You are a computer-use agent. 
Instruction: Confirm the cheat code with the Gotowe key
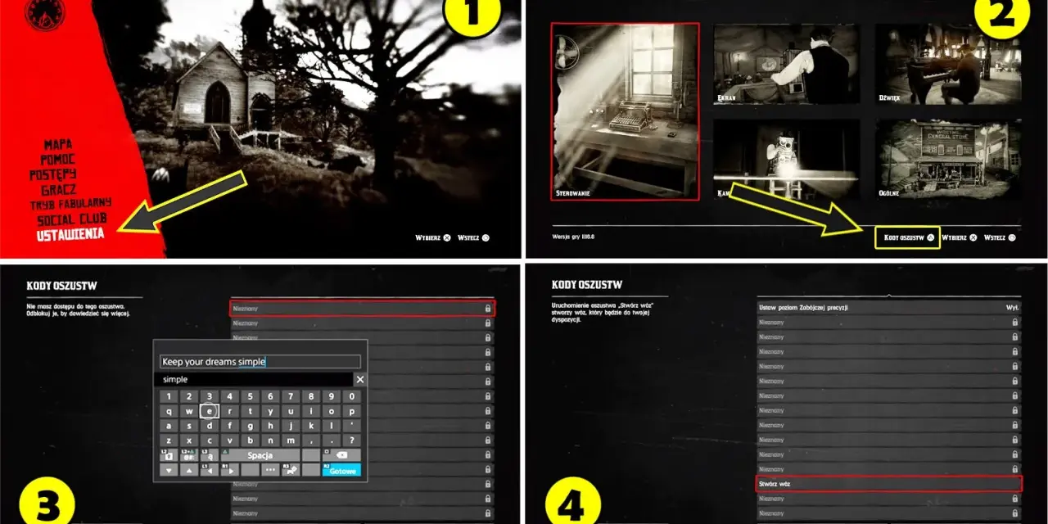tap(341, 470)
